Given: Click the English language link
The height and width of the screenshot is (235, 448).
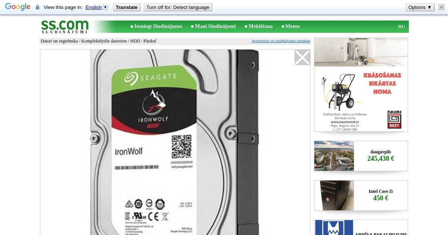Looking at the screenshot, I should 93,7.
